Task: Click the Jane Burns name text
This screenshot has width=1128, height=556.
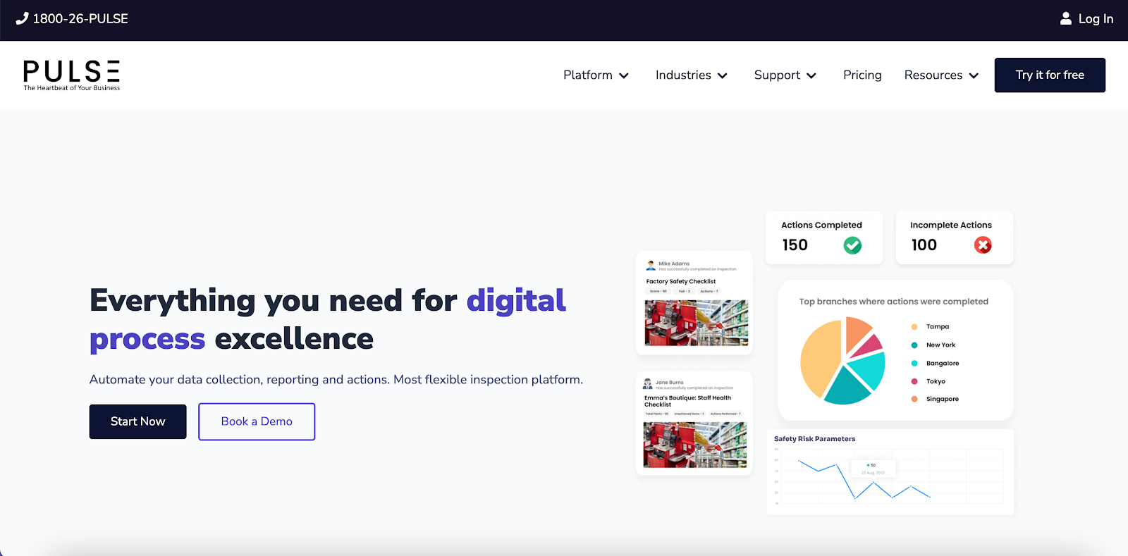Action: coord(669,383)
